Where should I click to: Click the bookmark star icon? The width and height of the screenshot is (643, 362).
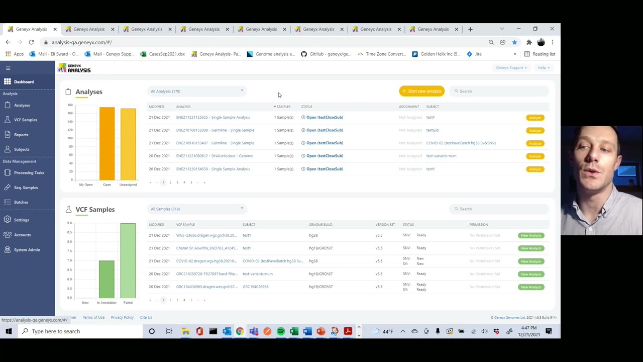point(514,42)
